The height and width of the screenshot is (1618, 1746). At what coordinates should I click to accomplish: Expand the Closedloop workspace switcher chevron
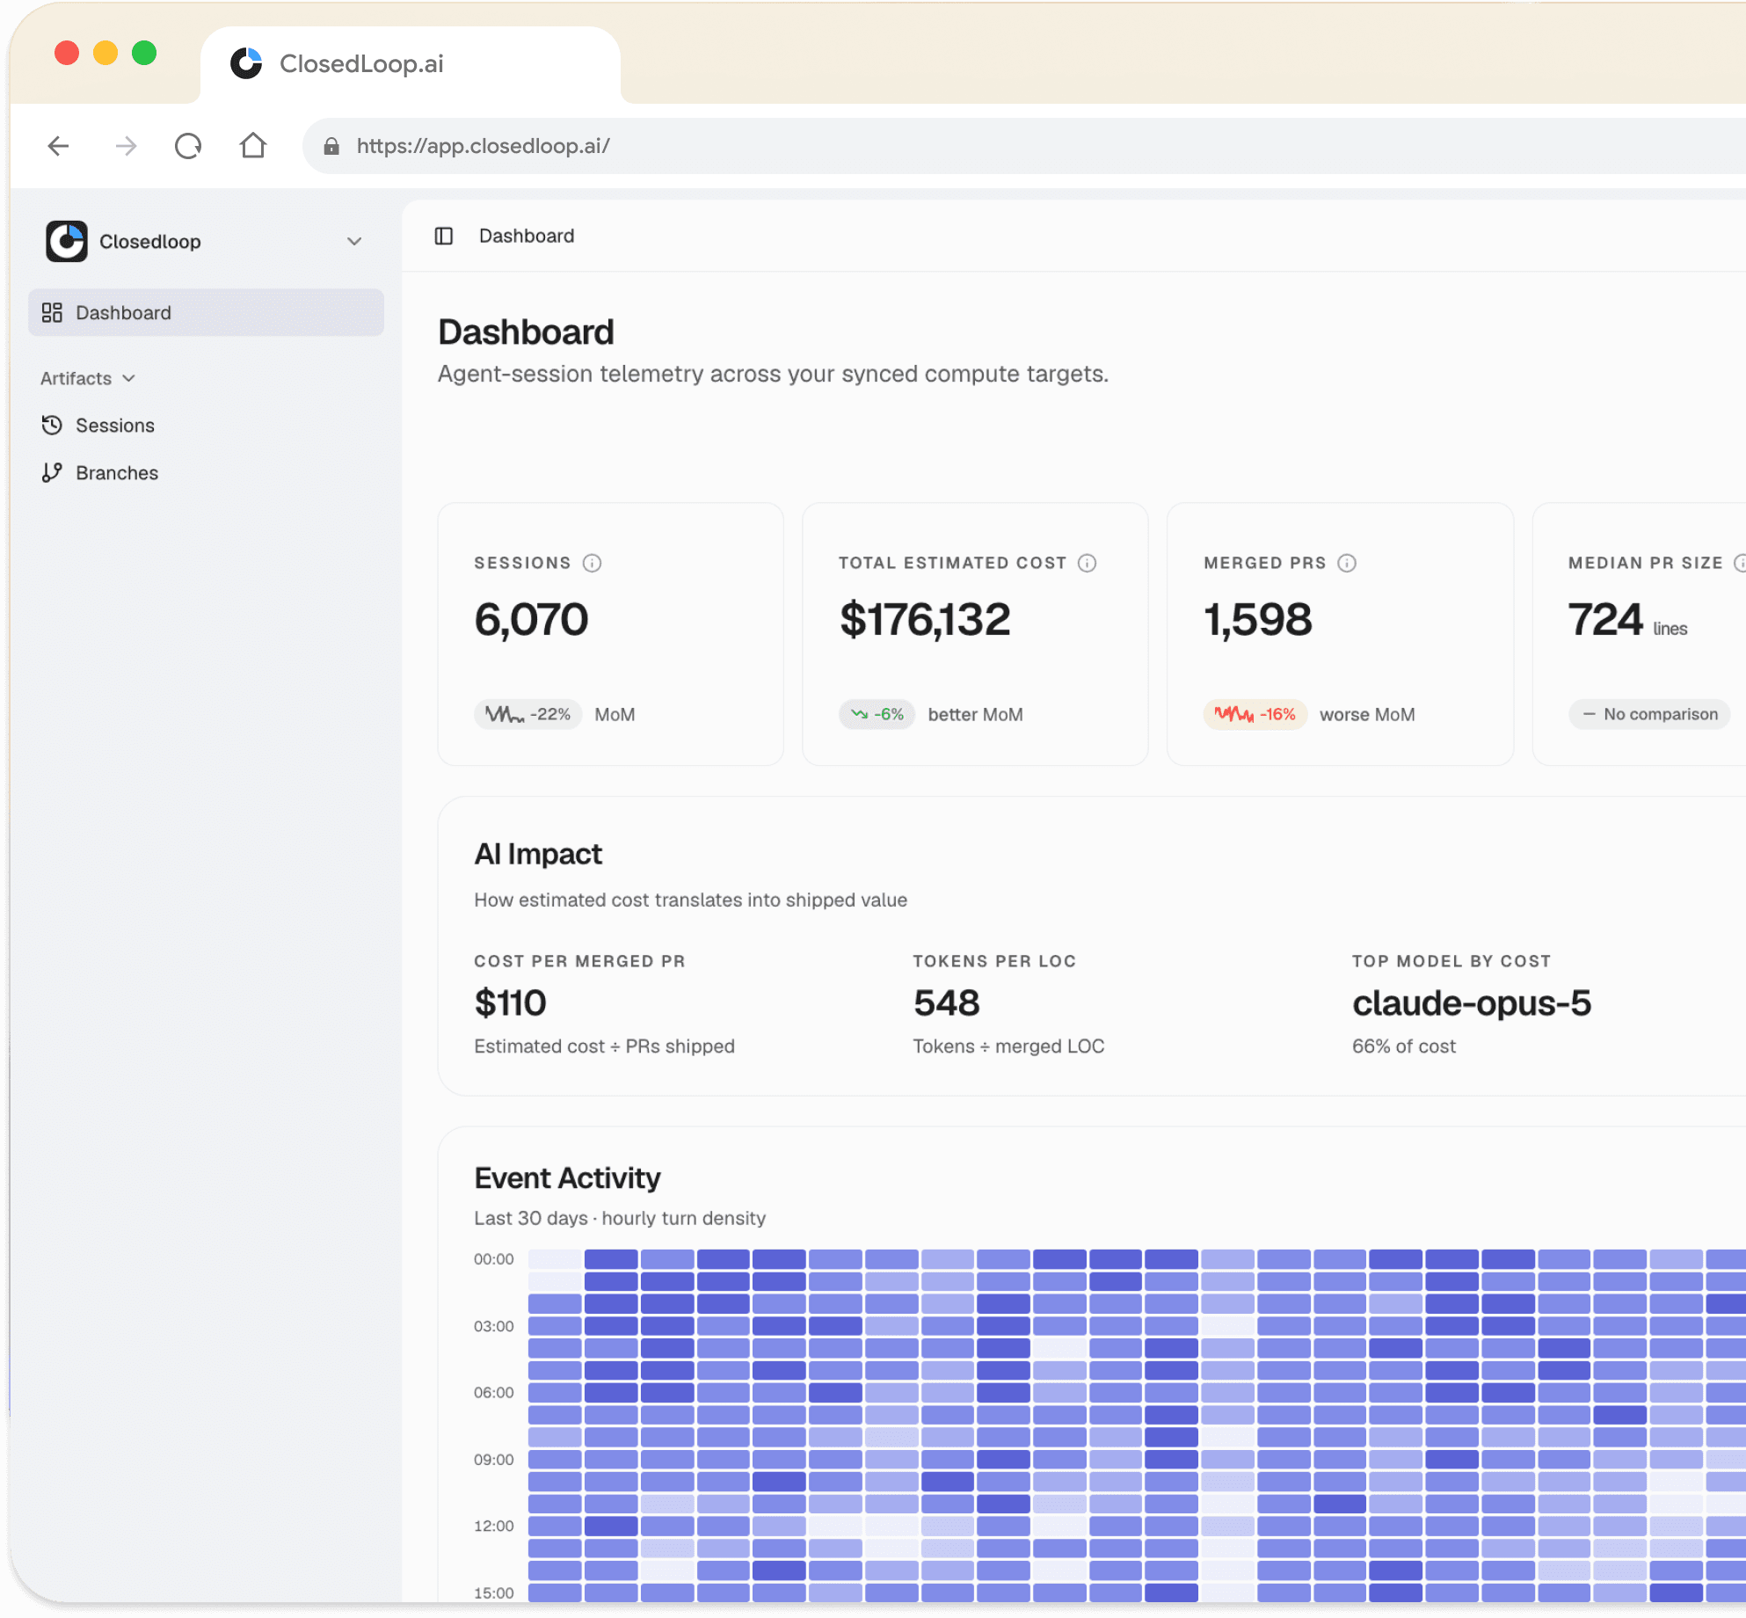click(x=354, y=241)
